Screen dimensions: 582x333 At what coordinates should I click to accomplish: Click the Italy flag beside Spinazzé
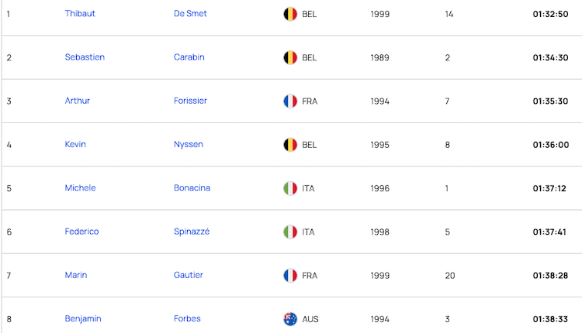coord(290,232)
